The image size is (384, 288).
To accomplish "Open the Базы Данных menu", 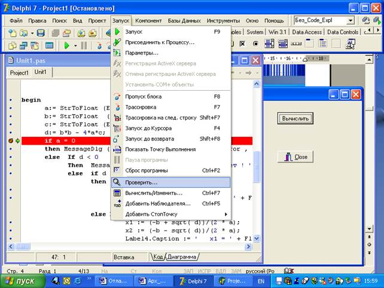I will click(x=184, y=21).
